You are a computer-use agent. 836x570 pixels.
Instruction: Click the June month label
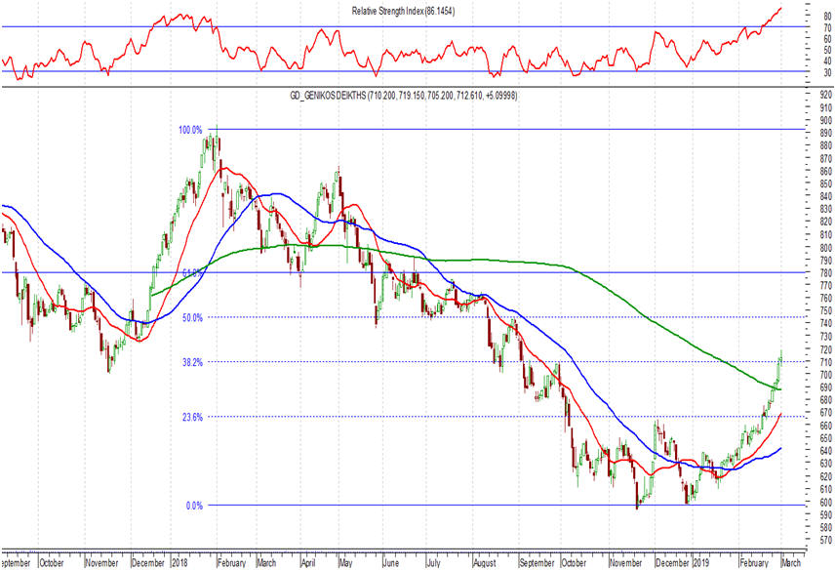pos(391,562)
